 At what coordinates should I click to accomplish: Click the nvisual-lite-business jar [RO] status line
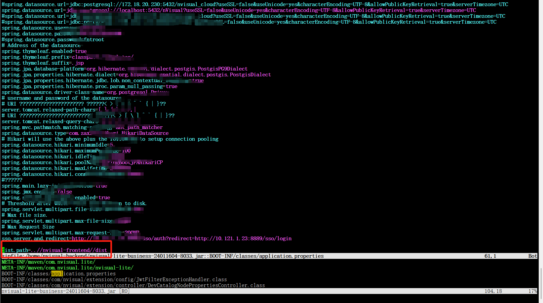coord(65,291)
